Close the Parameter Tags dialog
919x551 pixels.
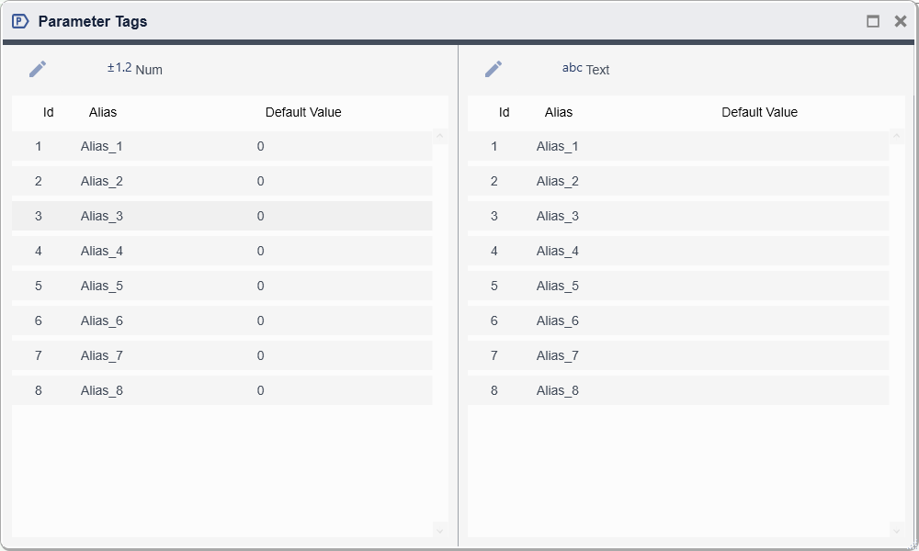[901, 21]
